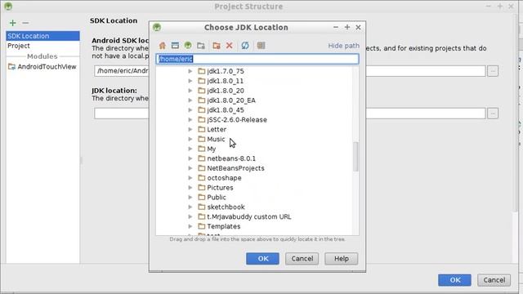Click the folder icon next to Pictures
This screenshot has width=523, height=294.
coord(202,187)
